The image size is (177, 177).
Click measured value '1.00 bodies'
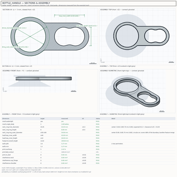pos(65,124)
